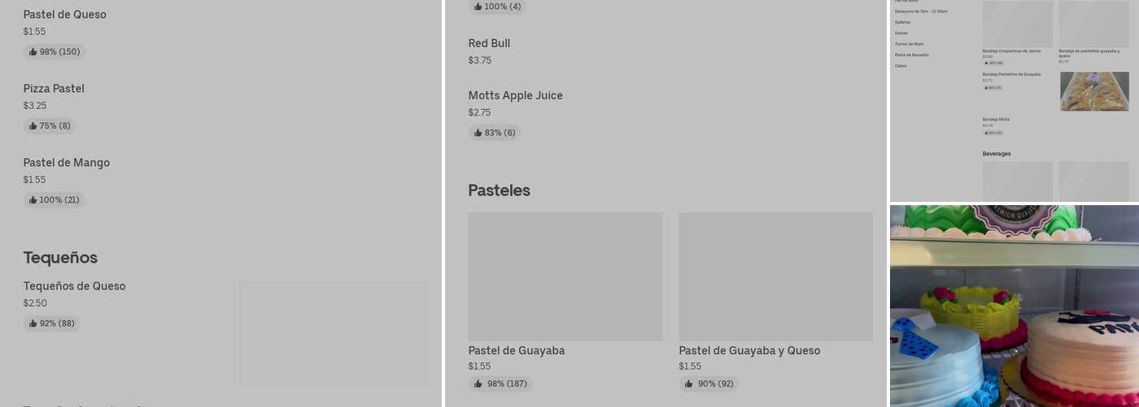Image resolution: width=1139 pixels, height=407 pixels.
Task: Select the Dulces category in sidebar
Action: 901,33
